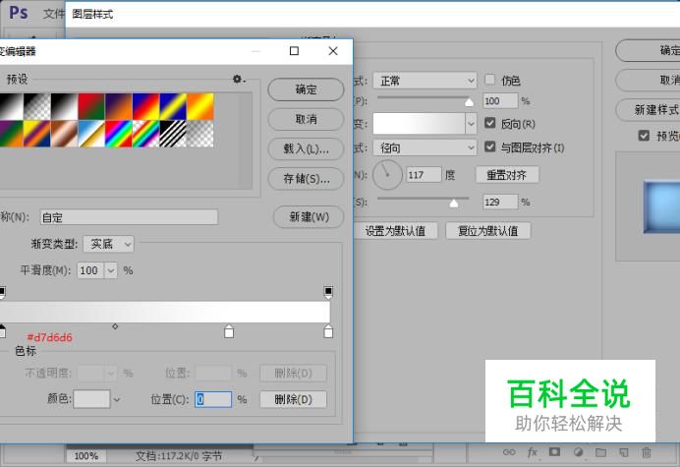Pick the black diagonal stripes gradient preset
Viewport: 680px width, 467px height.
[174, 133]
